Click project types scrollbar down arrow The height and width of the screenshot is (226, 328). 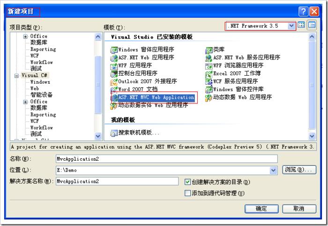pos(98,136)
